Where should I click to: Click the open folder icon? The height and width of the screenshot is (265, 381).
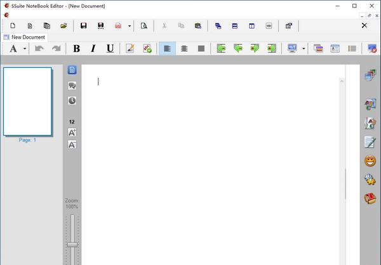point(63,26)
